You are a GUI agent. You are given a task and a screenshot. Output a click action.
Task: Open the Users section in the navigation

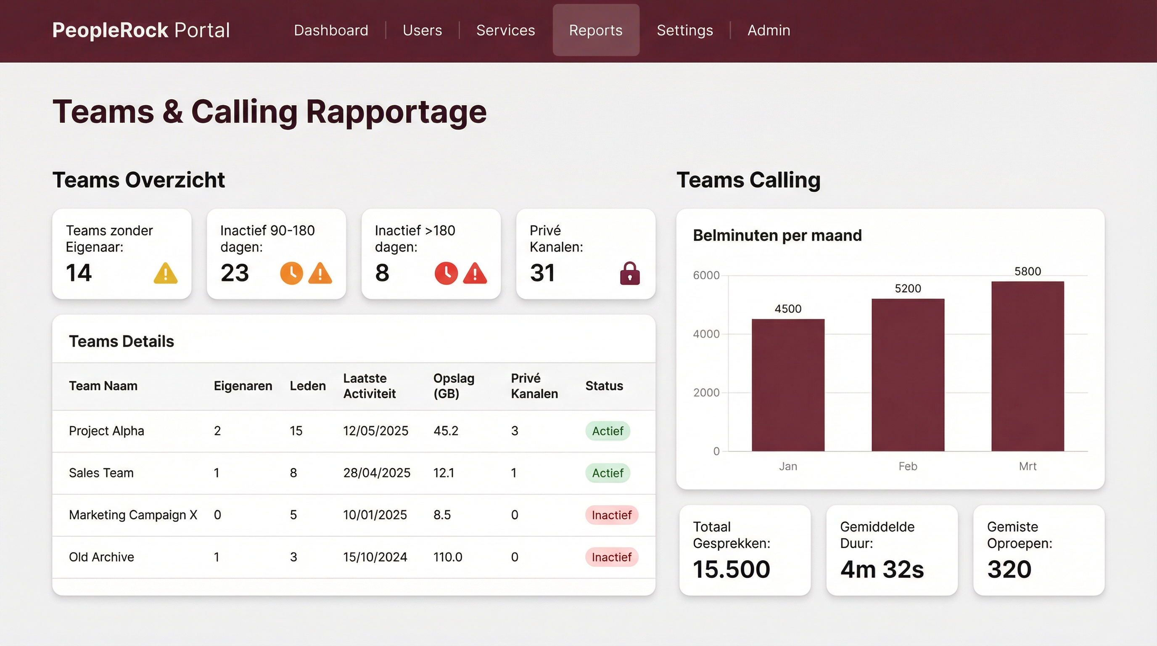pos(422,29)
